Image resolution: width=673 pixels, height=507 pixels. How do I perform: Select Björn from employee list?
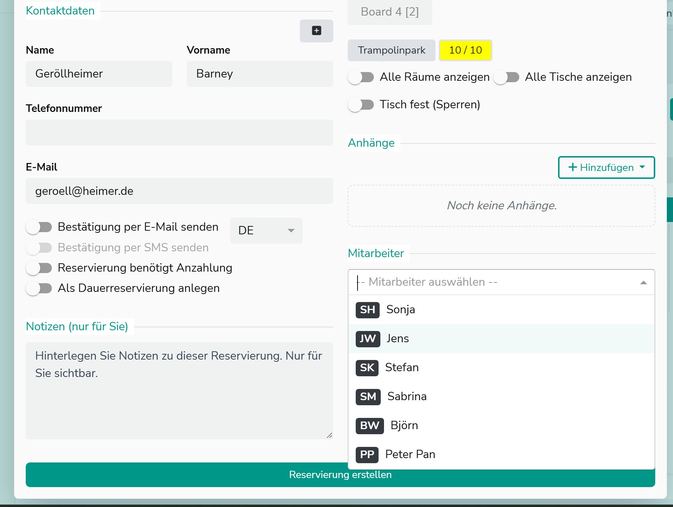point(501,426)
